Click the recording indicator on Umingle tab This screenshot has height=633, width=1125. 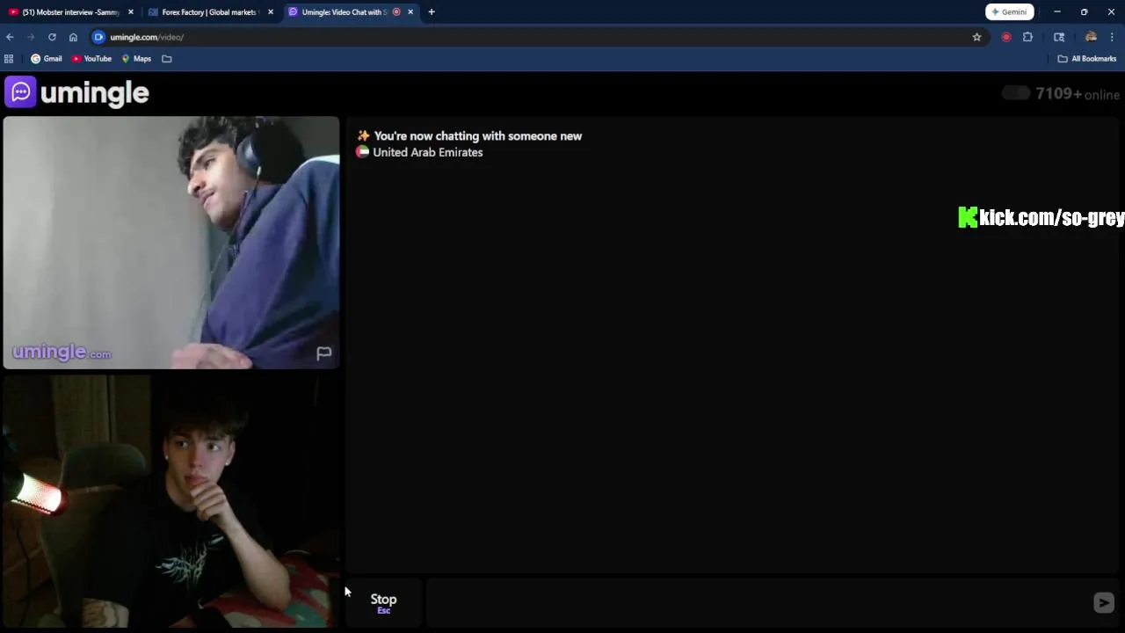point(396,12)
